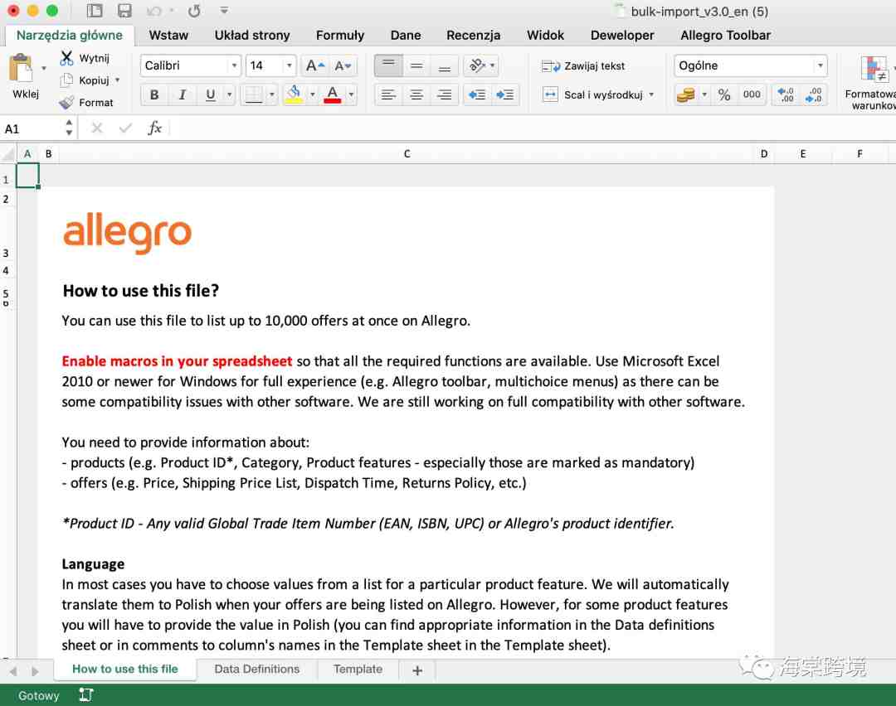
Task: Click the select-all corner triangle
Action: [x=8, y=153]
